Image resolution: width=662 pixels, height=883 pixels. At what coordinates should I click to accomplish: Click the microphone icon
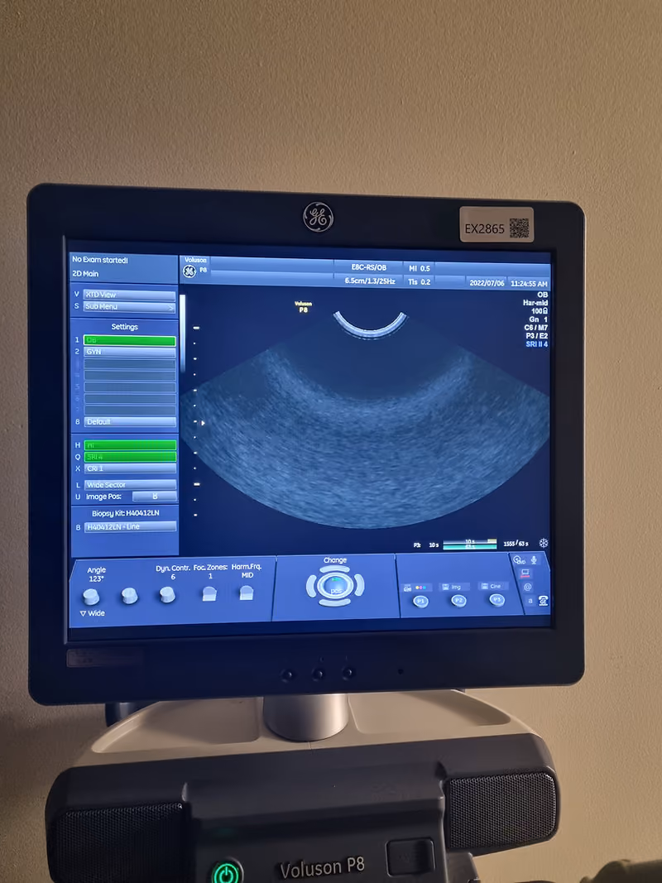(534, 559)
